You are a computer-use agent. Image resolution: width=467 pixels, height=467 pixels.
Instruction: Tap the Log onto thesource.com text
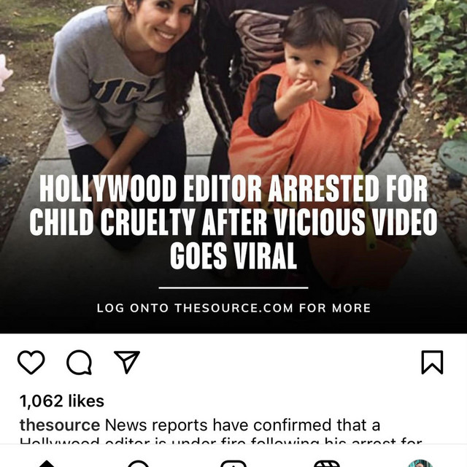pyautogui.click(x=233, y=308)
